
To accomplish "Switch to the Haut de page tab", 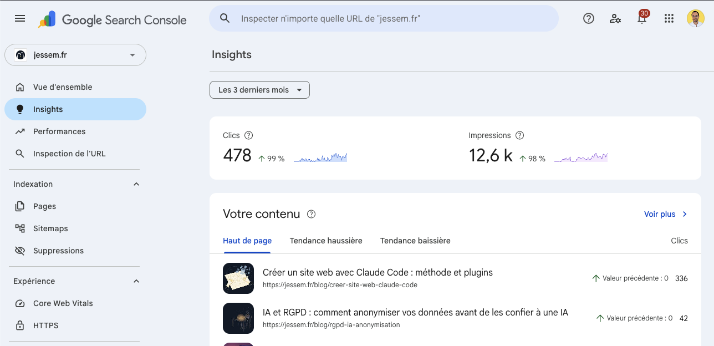I will (247, 241).
